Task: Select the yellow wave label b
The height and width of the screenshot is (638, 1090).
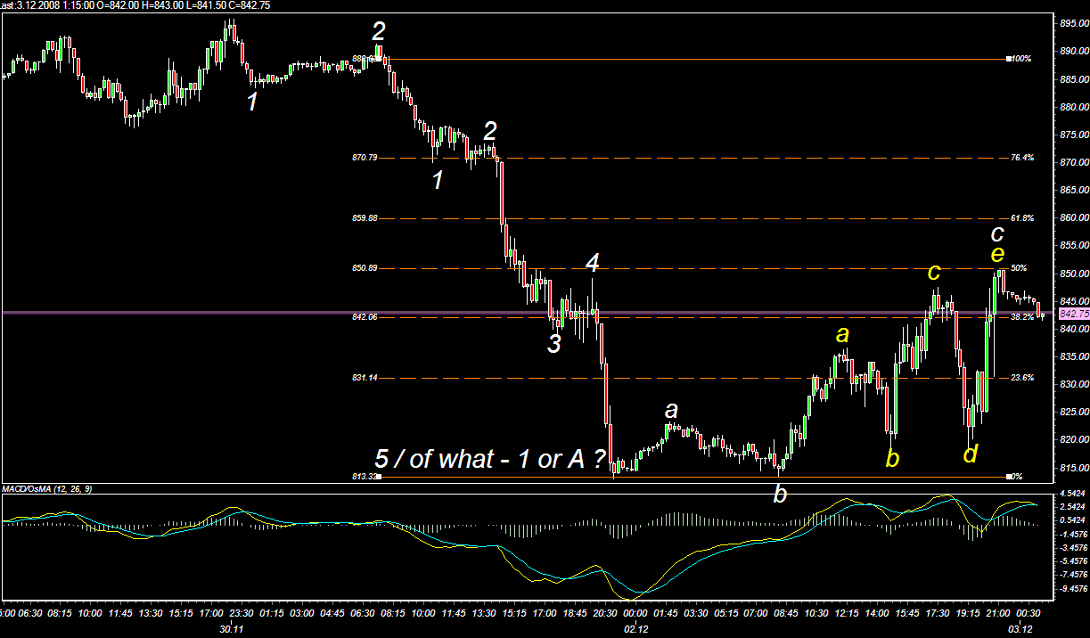Action: 892,458
